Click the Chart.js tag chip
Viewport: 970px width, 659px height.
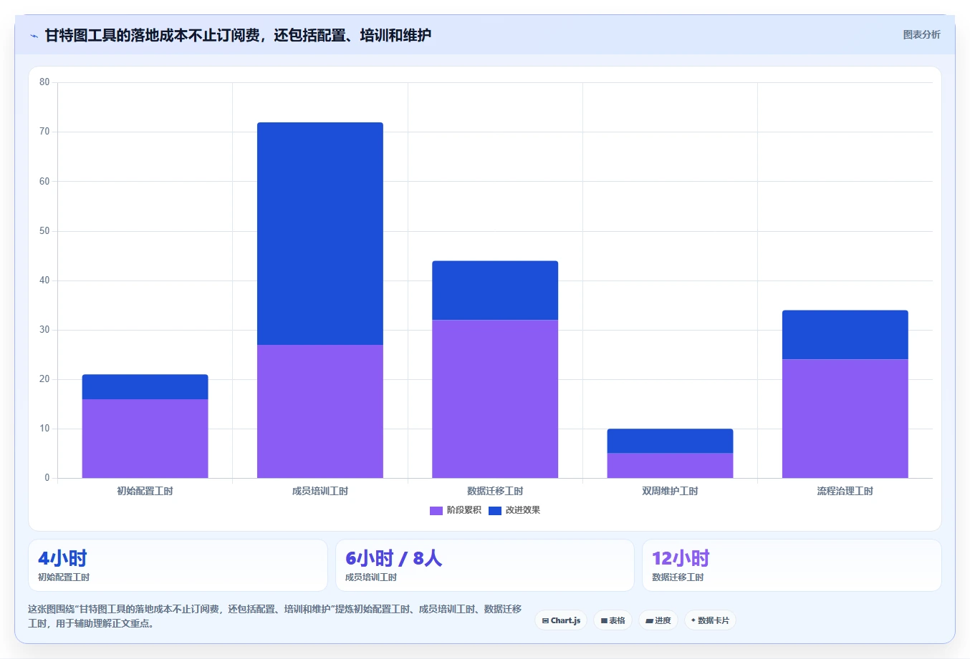tap(561, 620)
